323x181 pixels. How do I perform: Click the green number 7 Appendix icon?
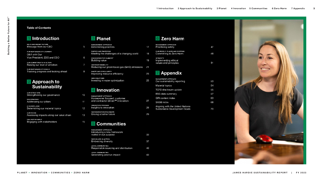pos(158,73)
